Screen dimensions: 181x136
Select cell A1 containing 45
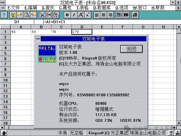coord(21,32)
